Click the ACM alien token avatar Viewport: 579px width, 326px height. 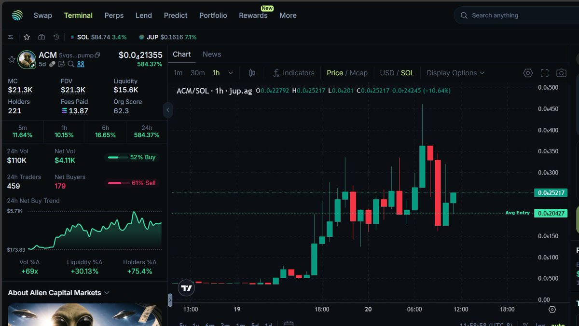(x=27, y=59)
